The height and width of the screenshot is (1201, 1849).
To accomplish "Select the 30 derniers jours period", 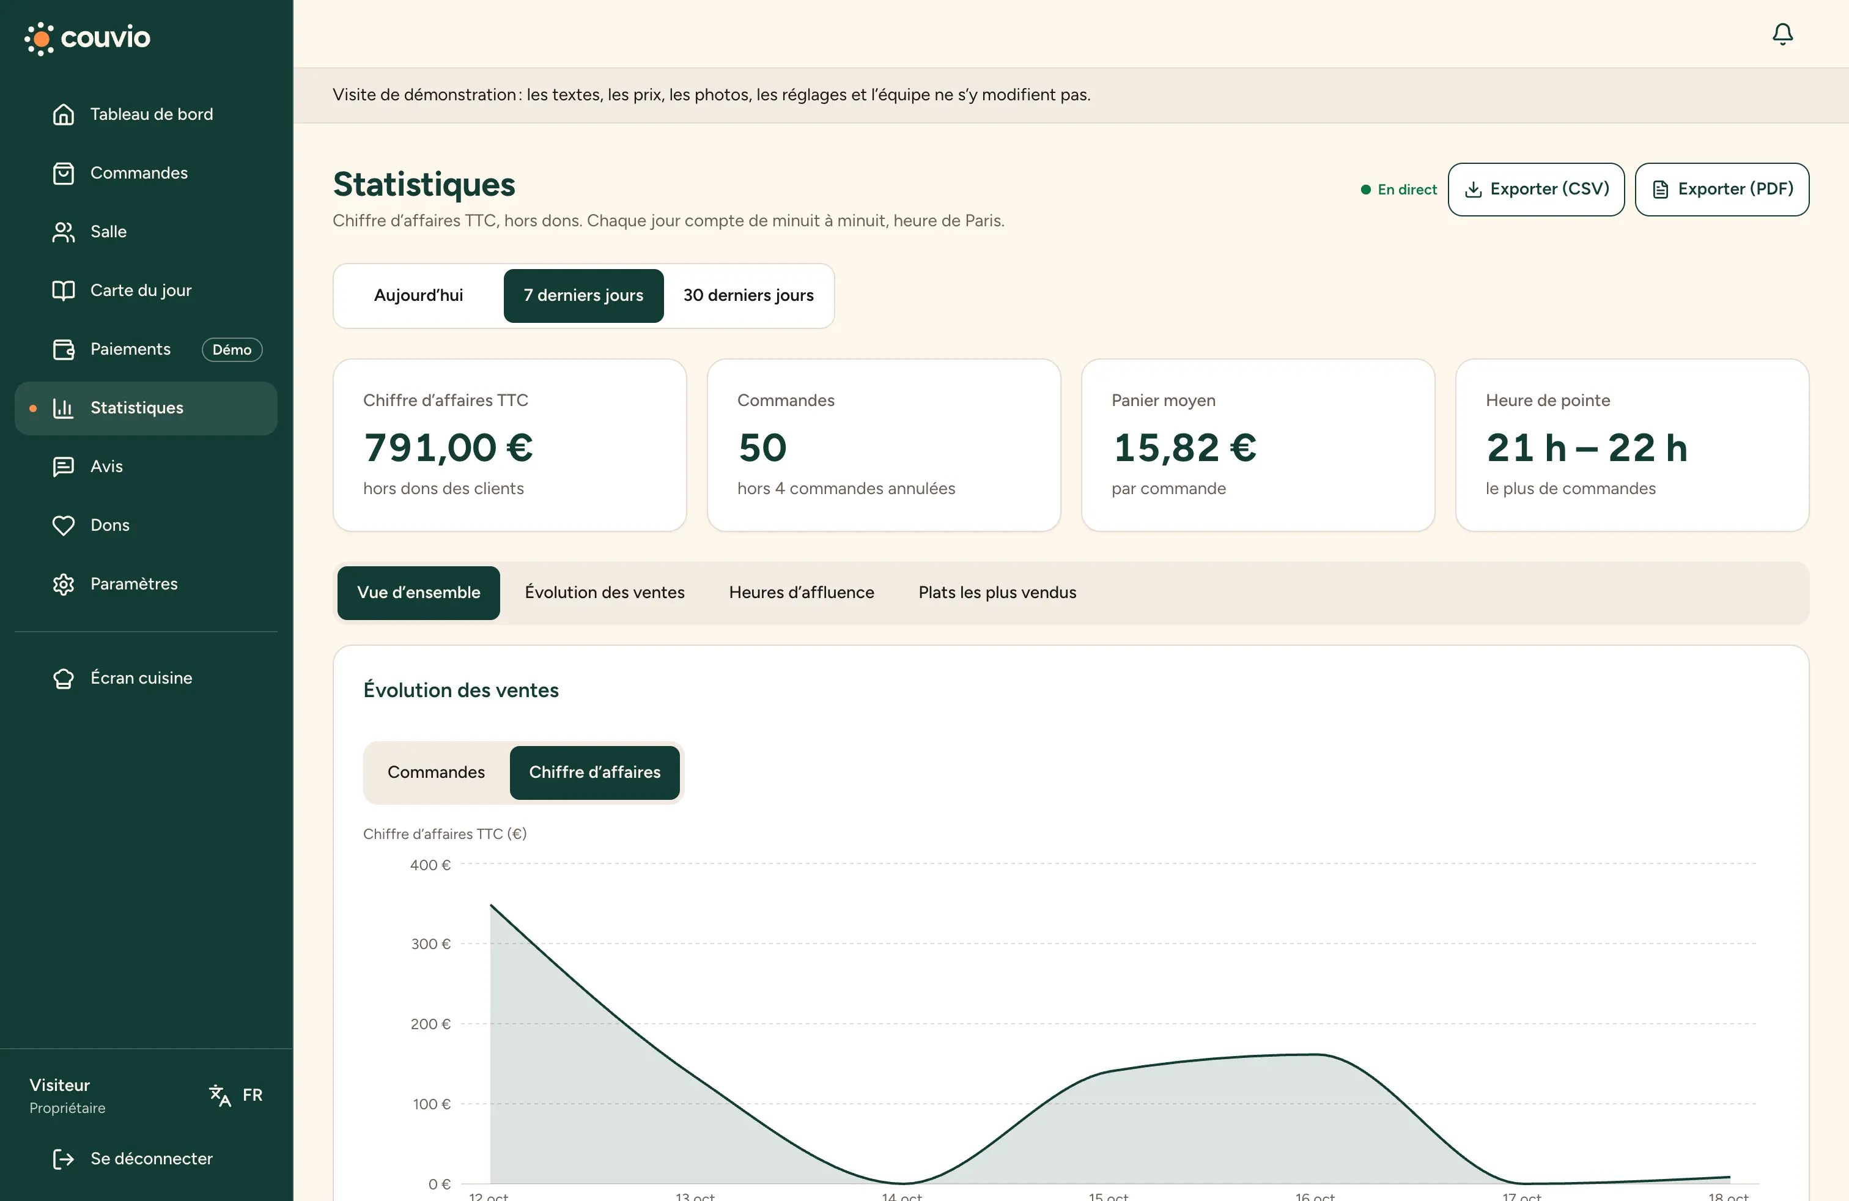I will point(748,295).
